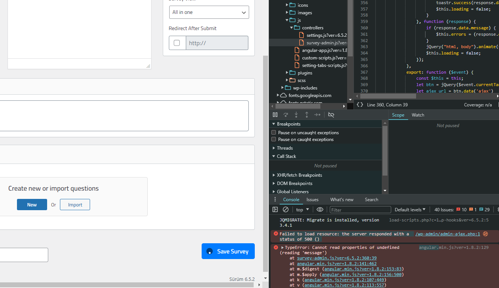499x288 pixels.
Task: Select survey-admin.js file in the tree
Action: (323, 43)
